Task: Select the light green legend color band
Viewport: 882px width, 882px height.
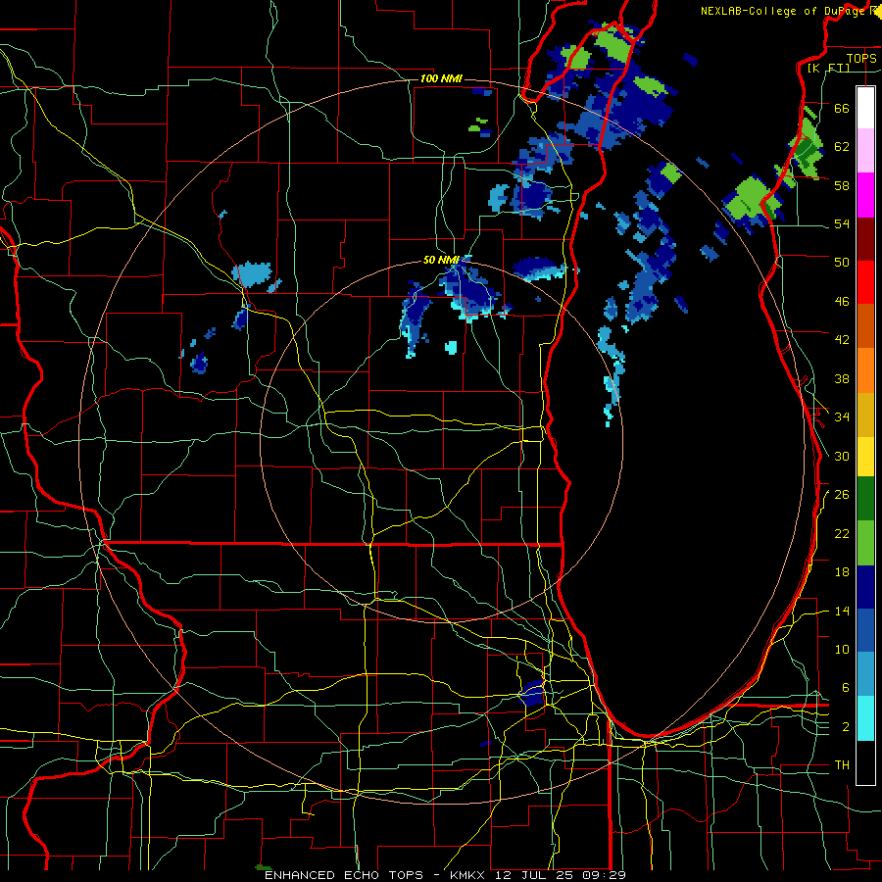Action: (x=865, y=543)
